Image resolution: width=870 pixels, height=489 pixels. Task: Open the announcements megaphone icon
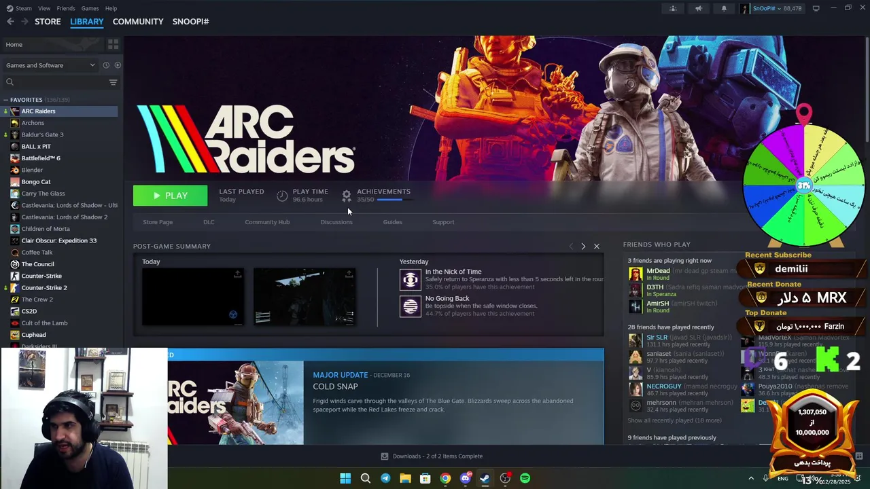[x=699, y=8]
